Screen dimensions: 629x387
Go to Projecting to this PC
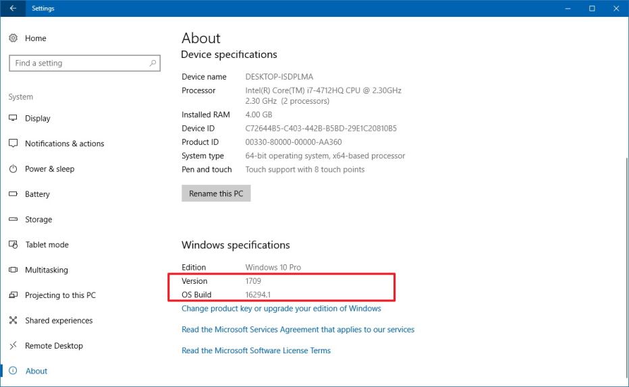60,295
